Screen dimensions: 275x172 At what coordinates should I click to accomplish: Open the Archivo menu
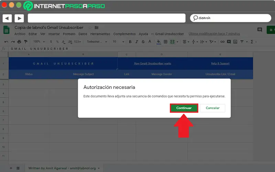[20, 34]
